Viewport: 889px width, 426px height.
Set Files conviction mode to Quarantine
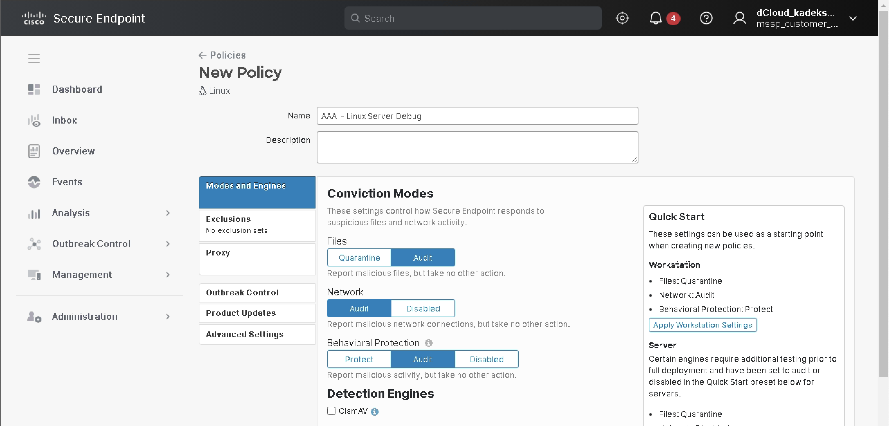tap(359, 257)
